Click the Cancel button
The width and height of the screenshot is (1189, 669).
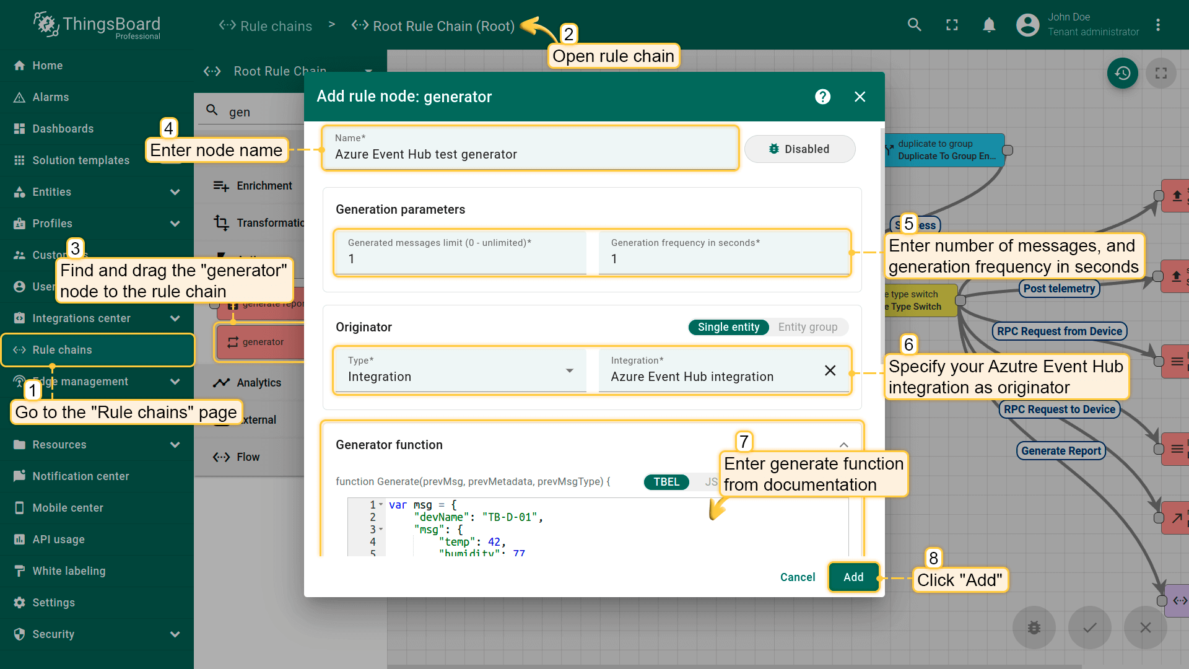(x=797, y=577)
